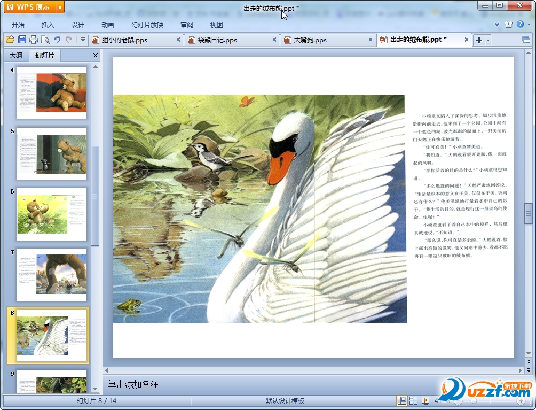Select the 出走的绒布熊.ppt document tab
Screen dimensions: 536x410
click(x=424, y=40)
